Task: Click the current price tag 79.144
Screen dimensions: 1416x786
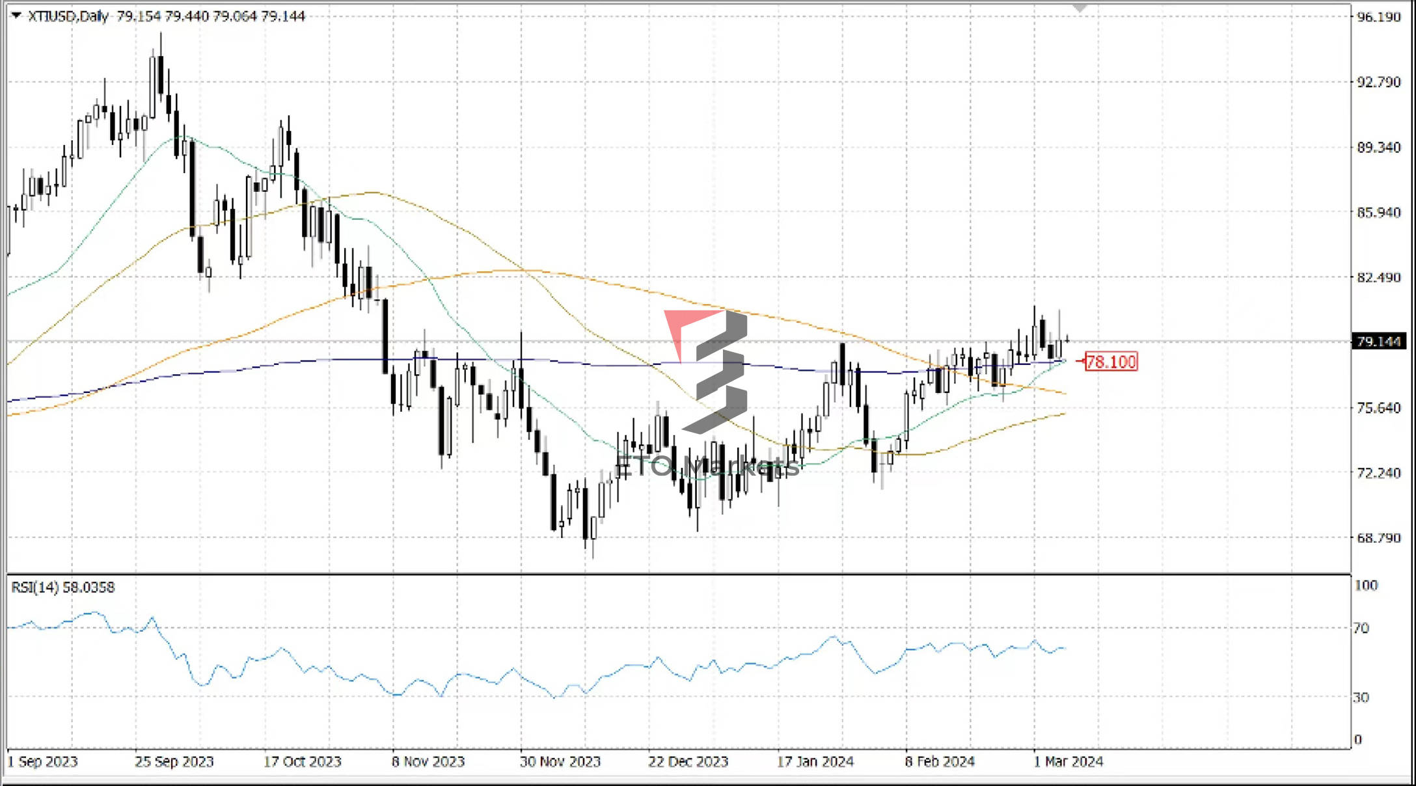Action: click(1378, 342)
